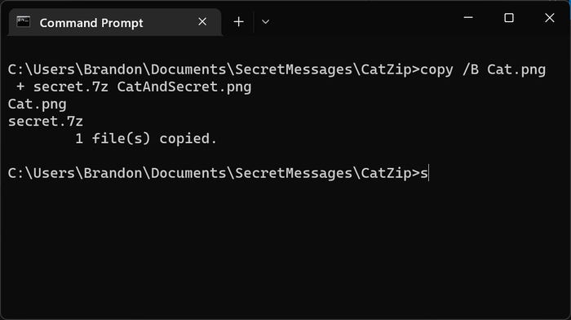
Task: Click the typed 's' at the current prompt
Action: (x=424, y=174)
